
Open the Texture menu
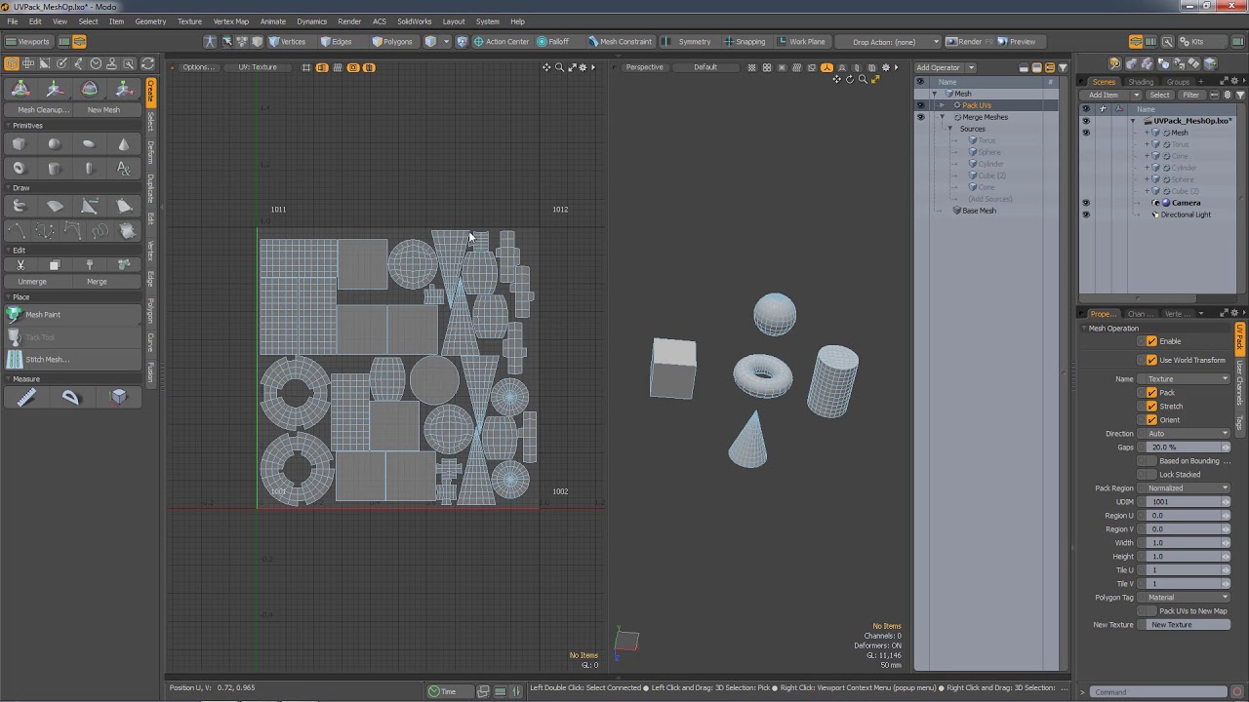coord(189,21)
